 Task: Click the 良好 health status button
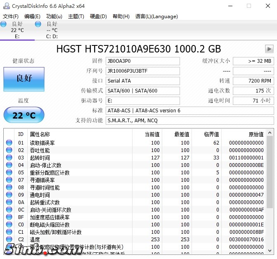click(x=24, y=79)
